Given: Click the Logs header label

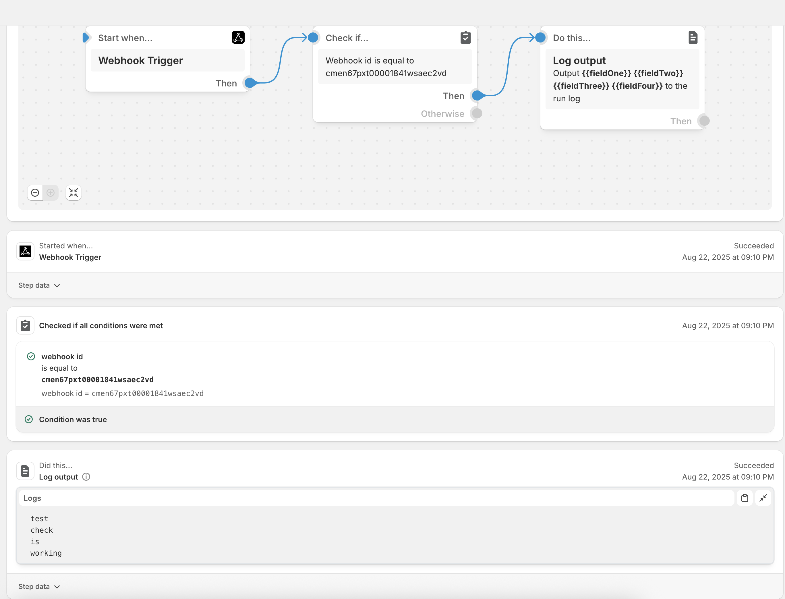Looking at the screenshot, I should 32,498.
